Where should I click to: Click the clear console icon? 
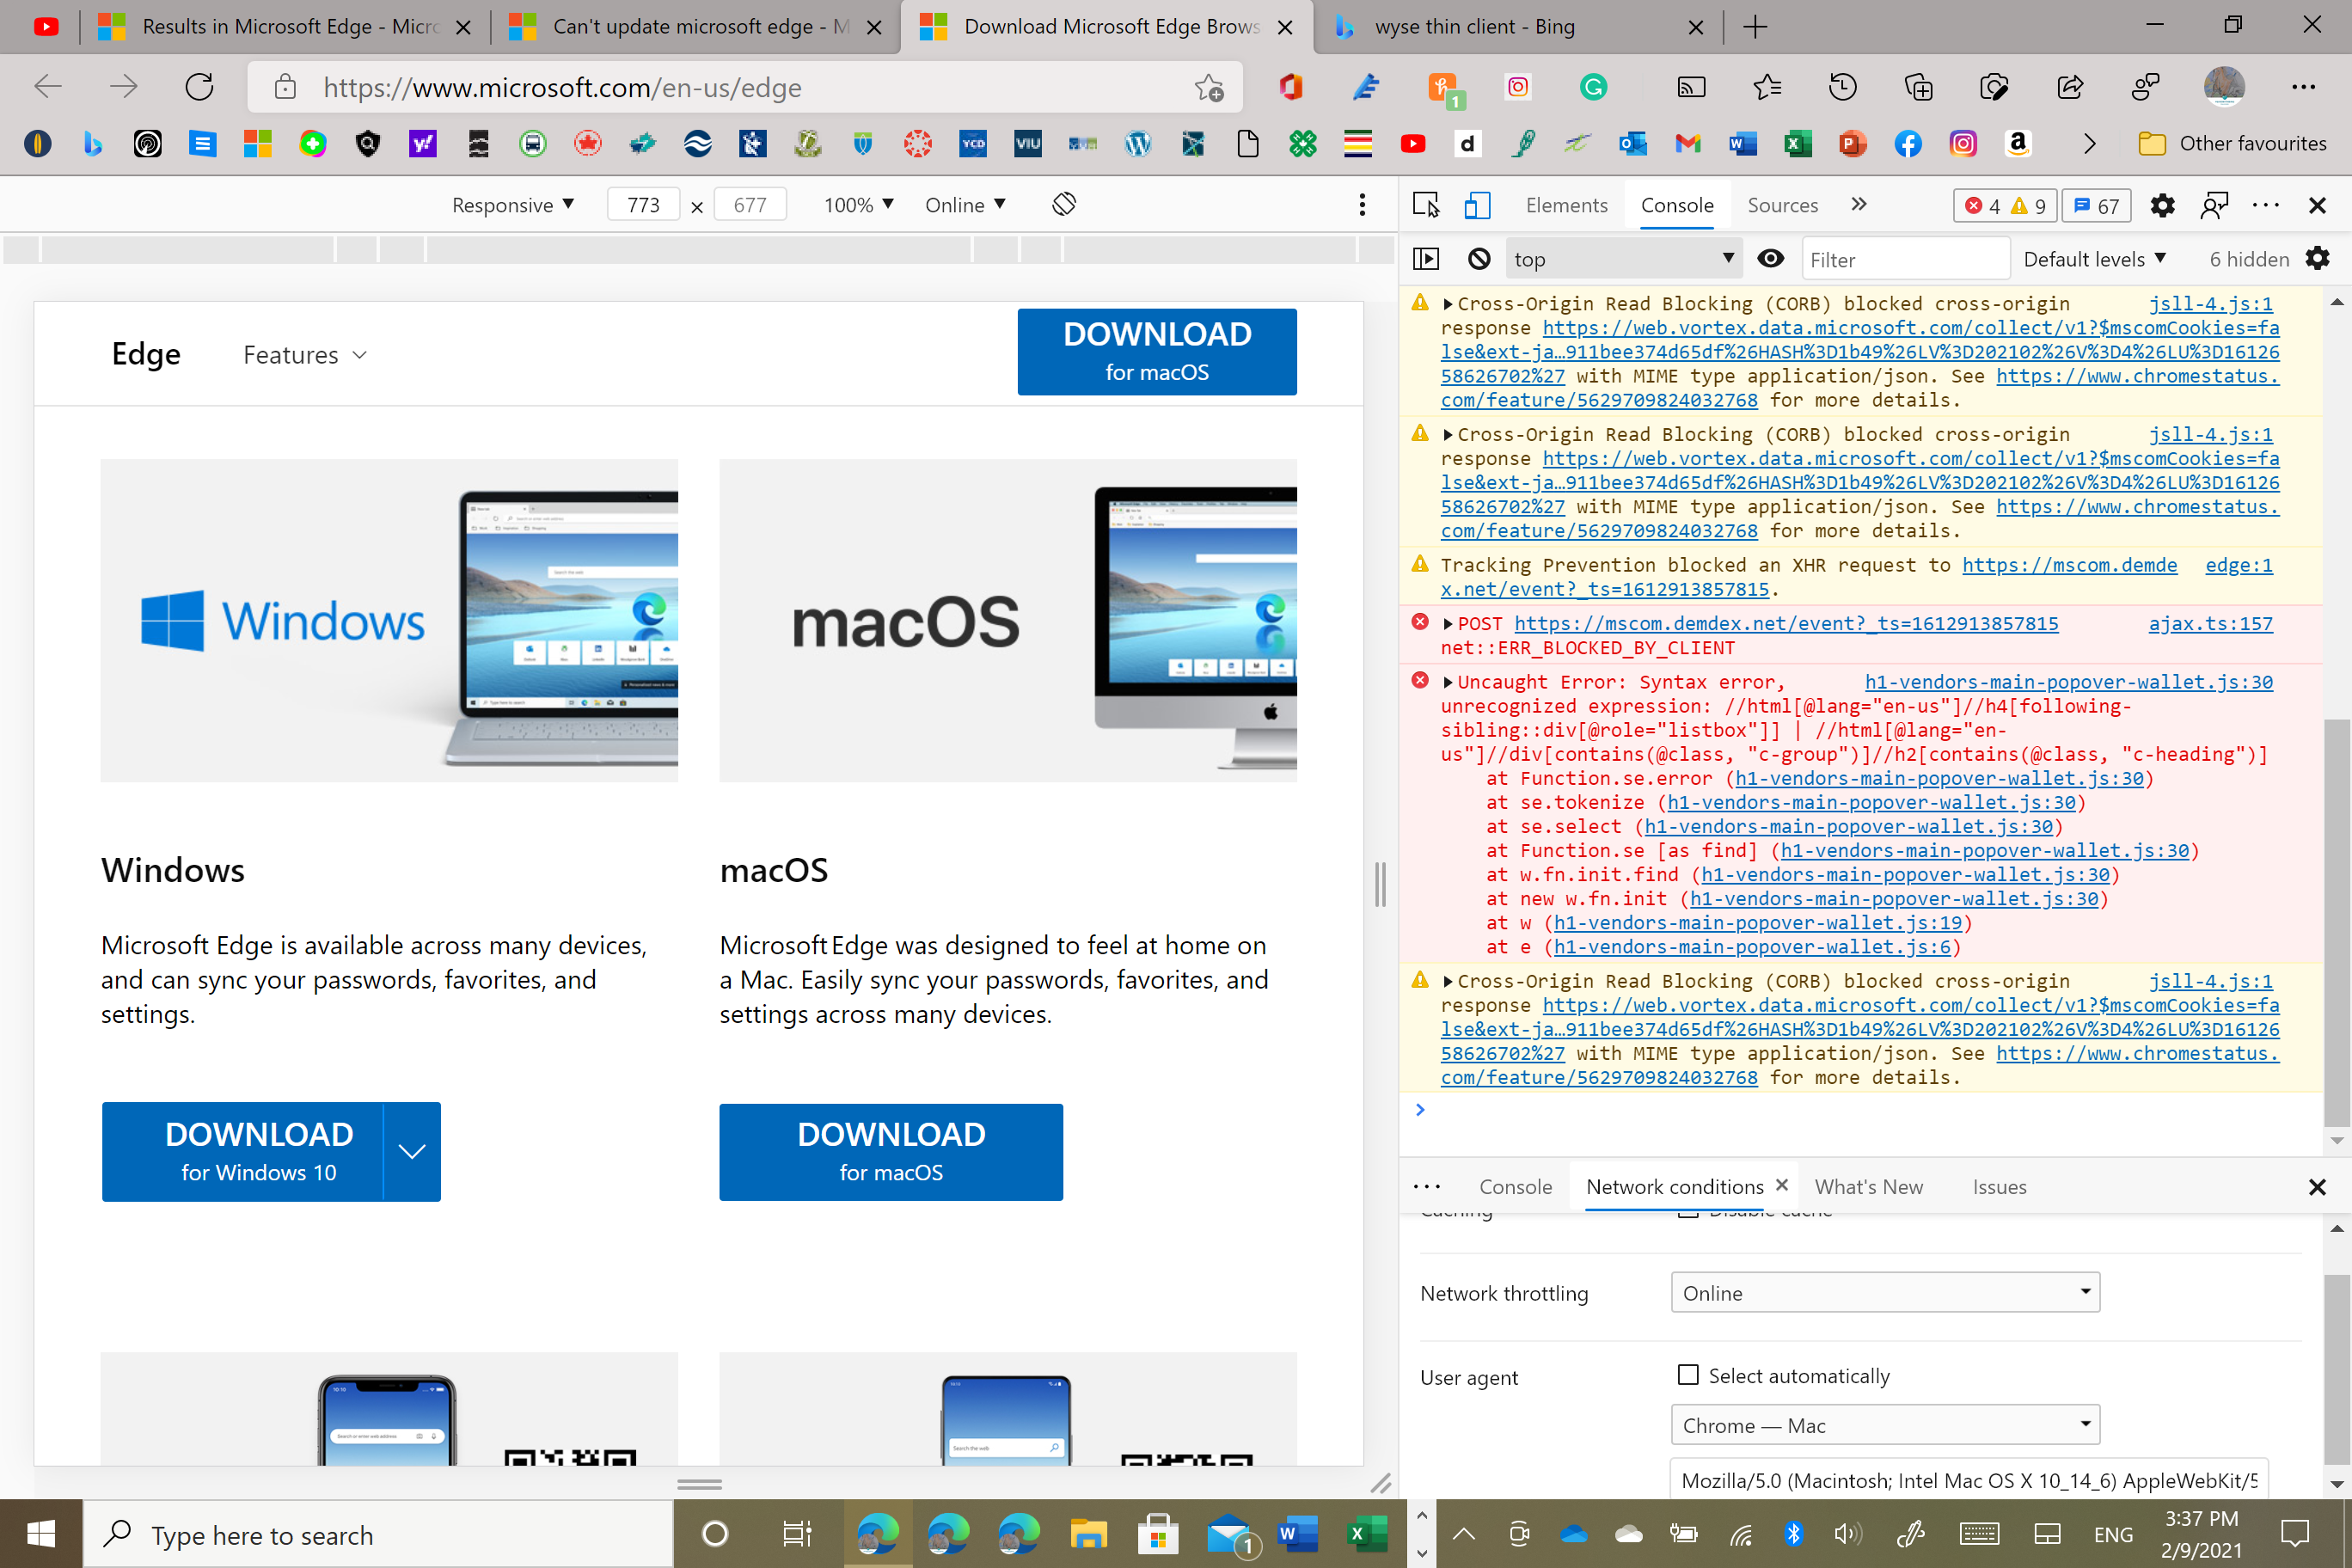(x=1478, y=259)
